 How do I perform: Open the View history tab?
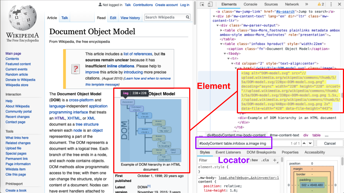coord(130,18)
